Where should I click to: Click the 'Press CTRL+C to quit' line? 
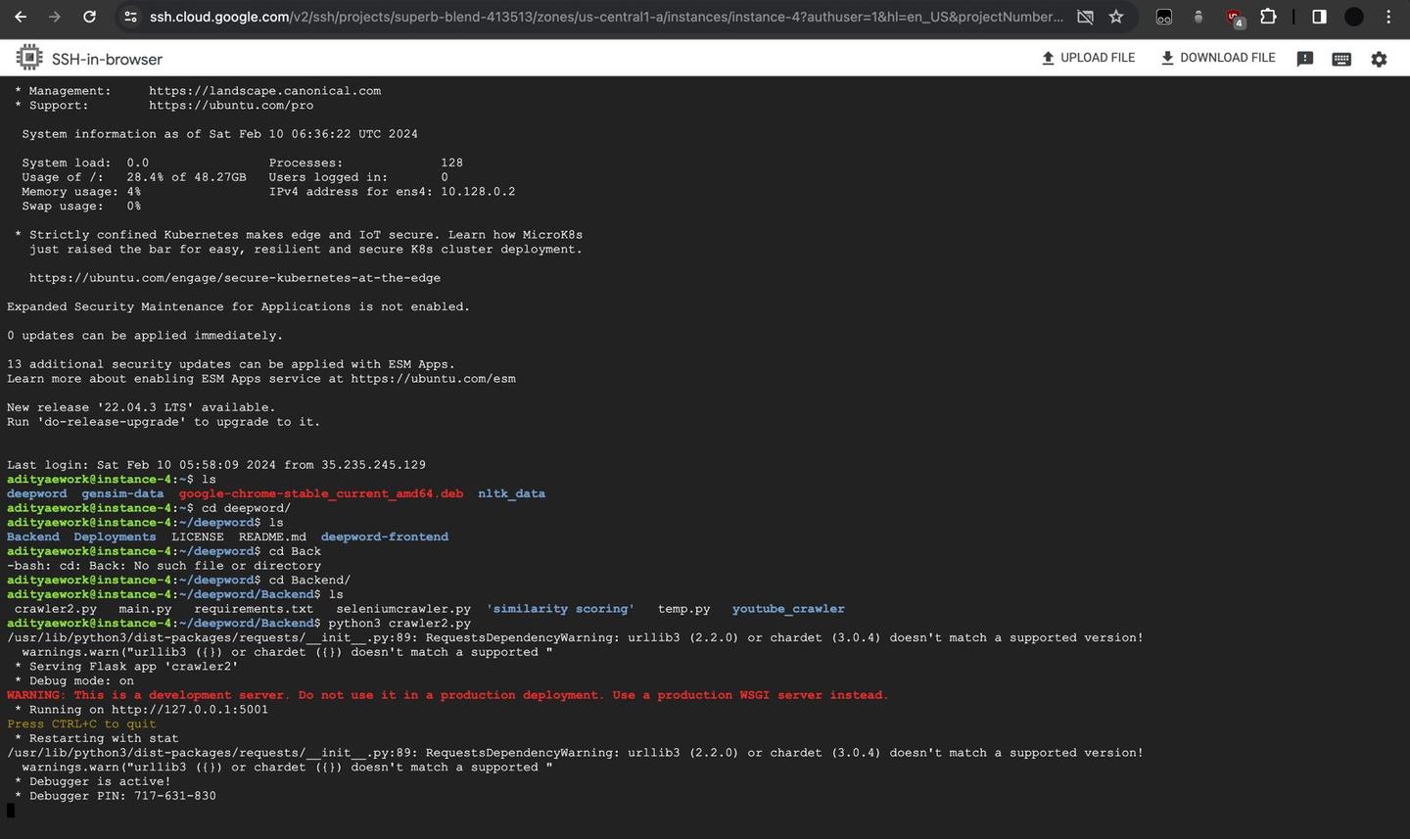tap(81, 724)
